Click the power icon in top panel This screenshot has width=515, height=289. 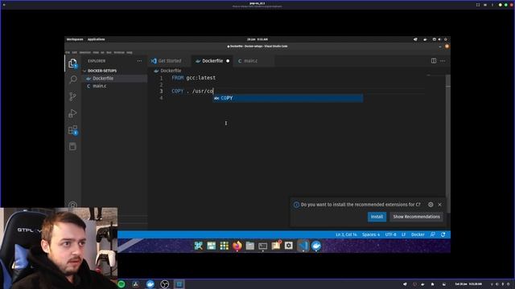tap(446, 39)
